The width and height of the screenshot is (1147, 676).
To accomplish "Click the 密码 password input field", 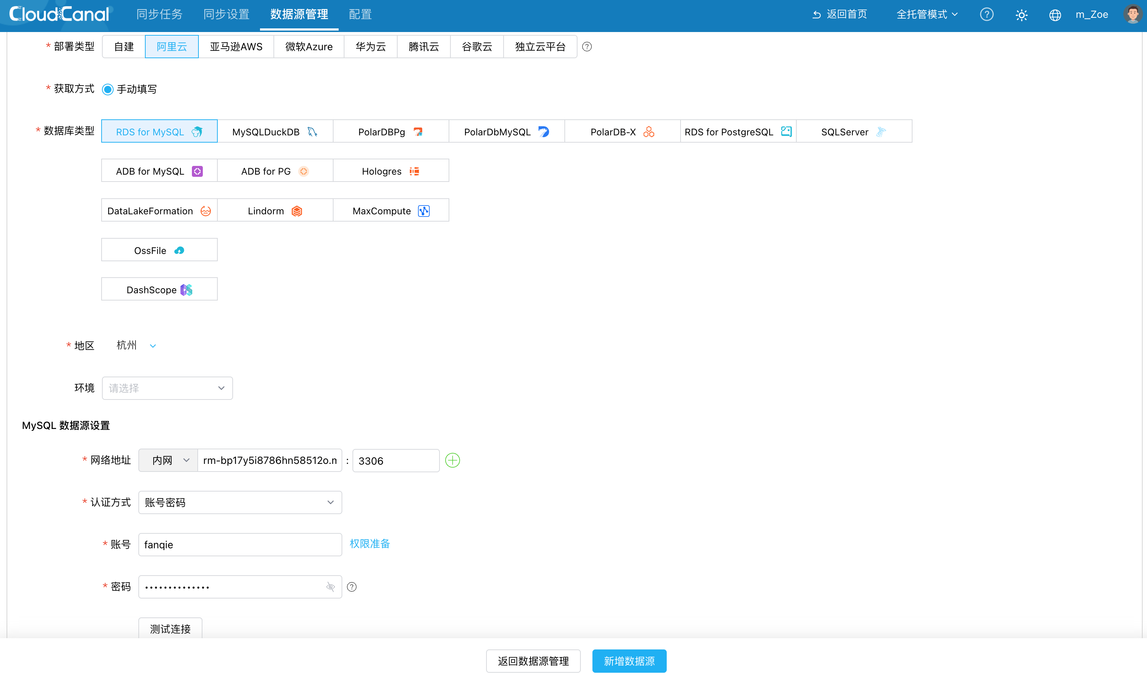I will pyautogui.click(x=240, y=587).
